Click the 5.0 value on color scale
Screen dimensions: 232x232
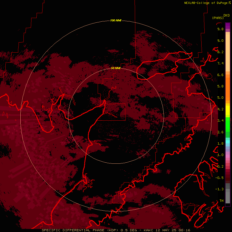(220, 98)
